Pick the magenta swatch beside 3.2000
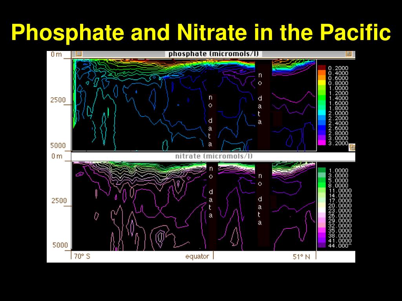This screenshot has height=301, width=402. pos(322,143)
